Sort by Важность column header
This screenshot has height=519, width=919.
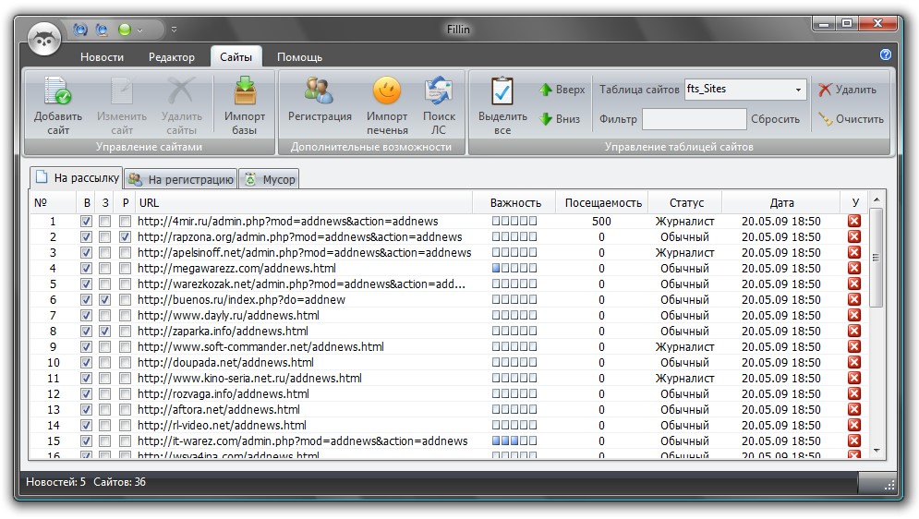tap(515, 202)
